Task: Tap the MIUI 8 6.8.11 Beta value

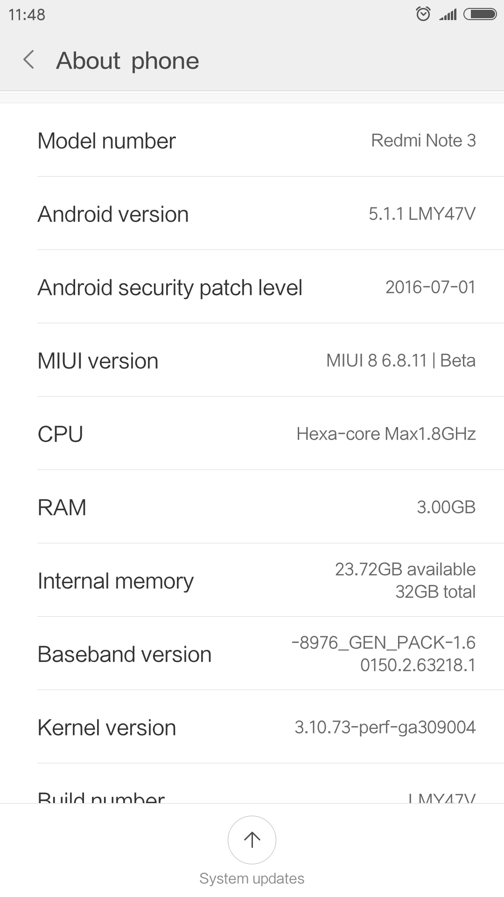Action: (401, 361)
